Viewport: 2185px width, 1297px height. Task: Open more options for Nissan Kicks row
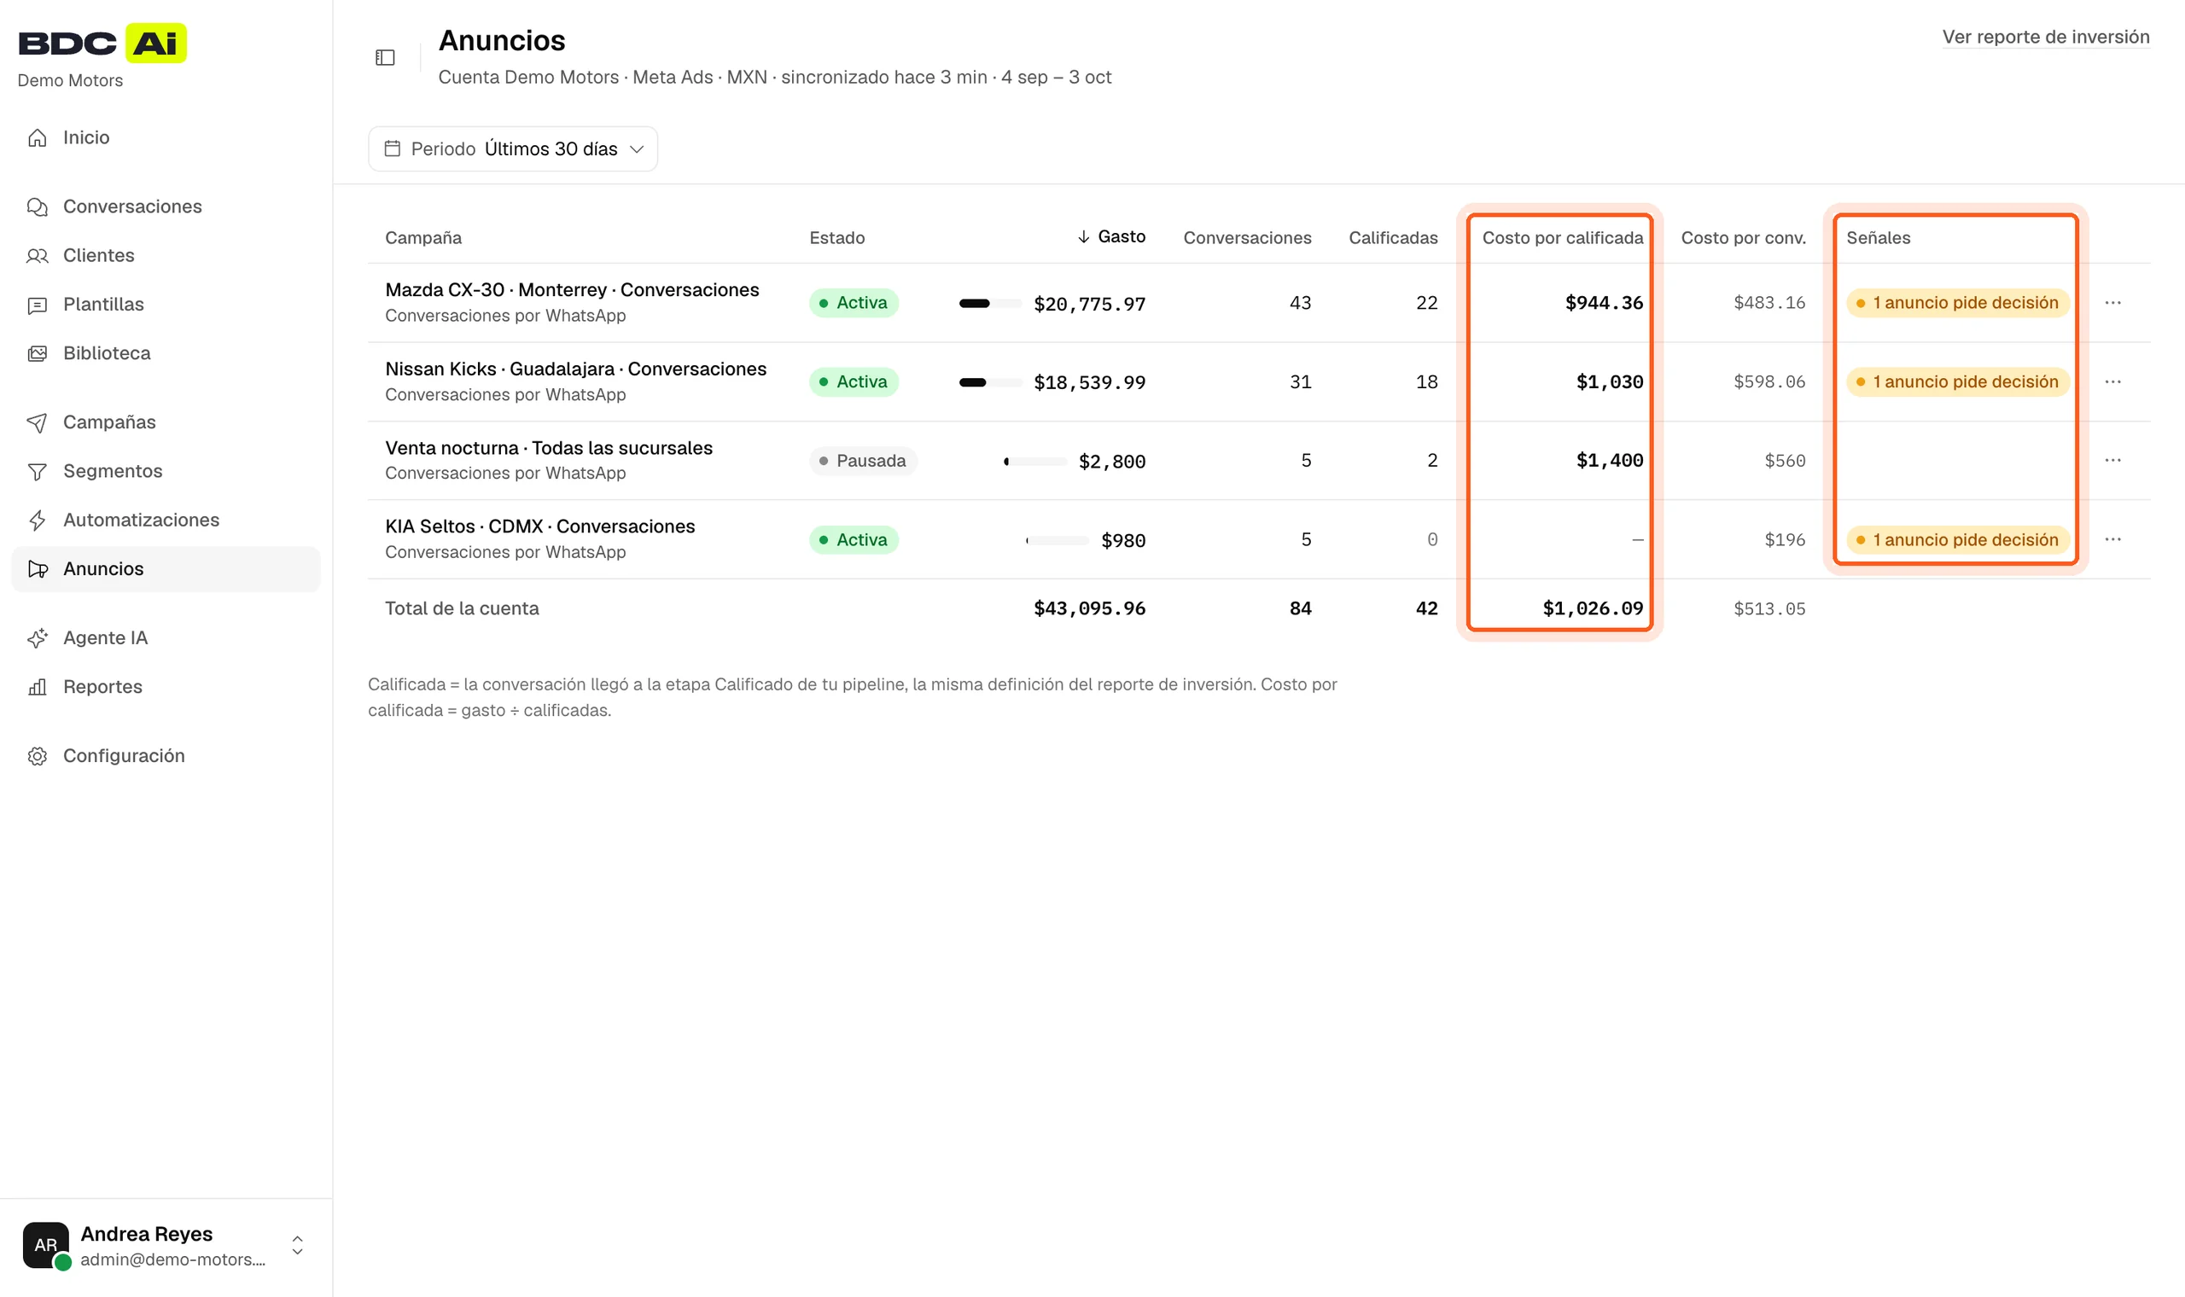coord(2112,382)
